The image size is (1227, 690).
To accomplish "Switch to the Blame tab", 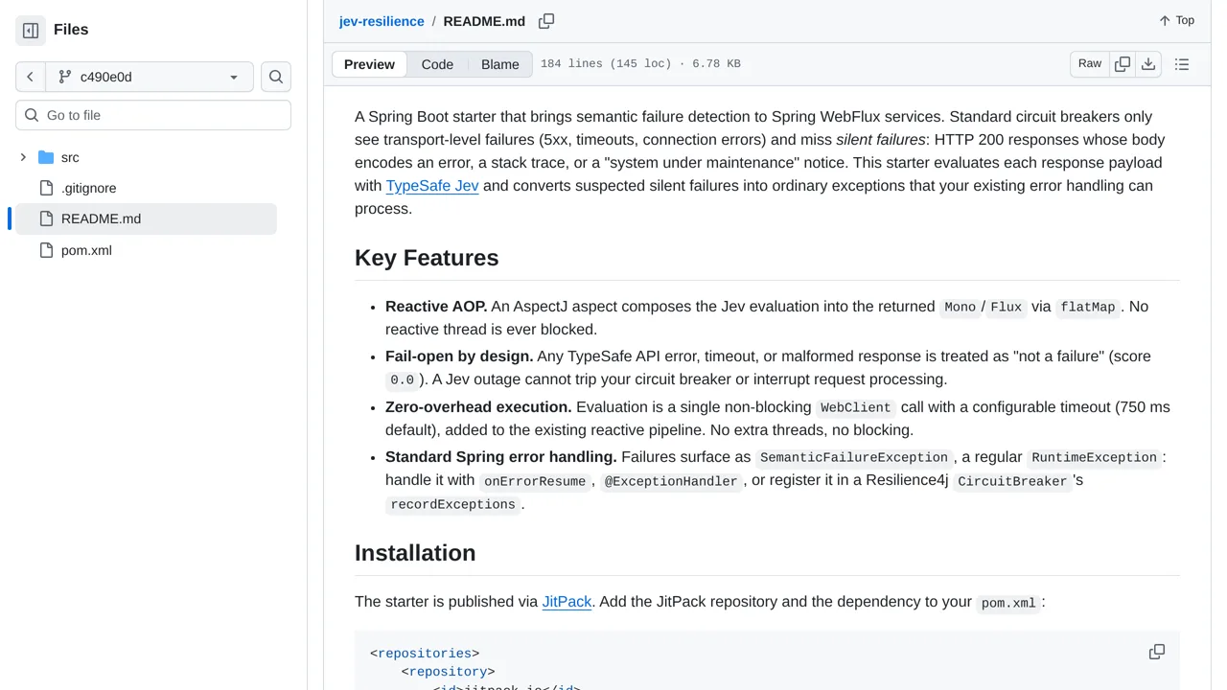I will coord(500,64).
